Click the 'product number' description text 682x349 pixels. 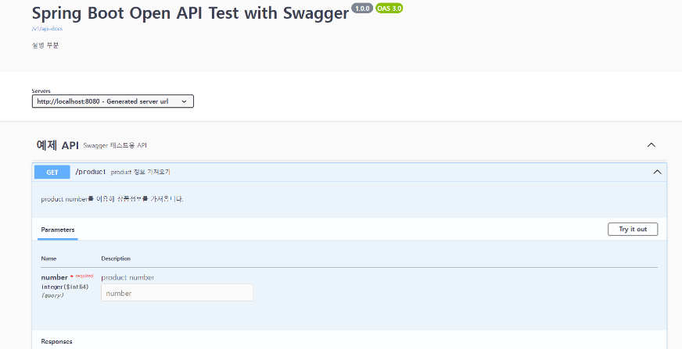point(128,277)
